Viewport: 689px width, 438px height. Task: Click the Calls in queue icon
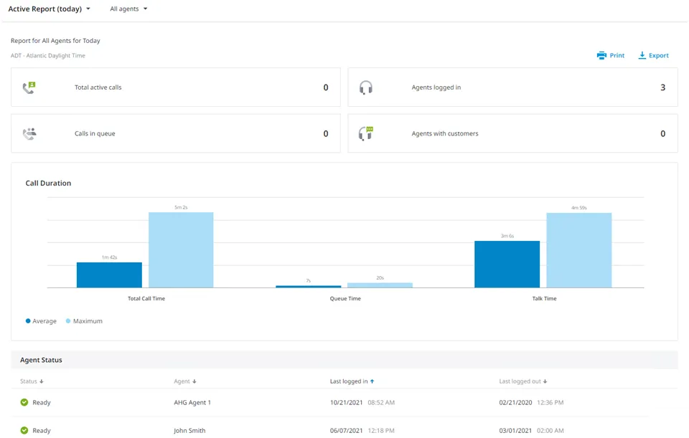29,133
